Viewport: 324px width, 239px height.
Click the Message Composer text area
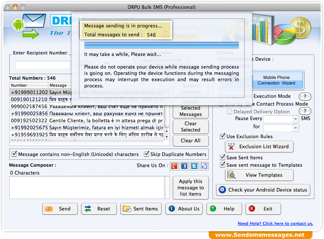87,187
